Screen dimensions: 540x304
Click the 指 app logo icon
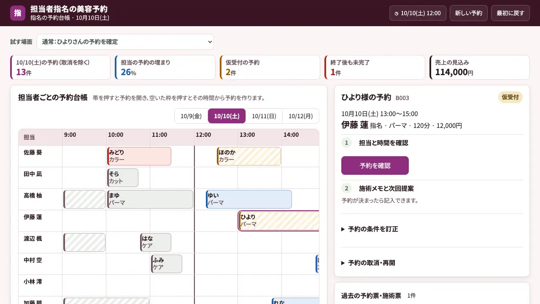coord(18,13)
